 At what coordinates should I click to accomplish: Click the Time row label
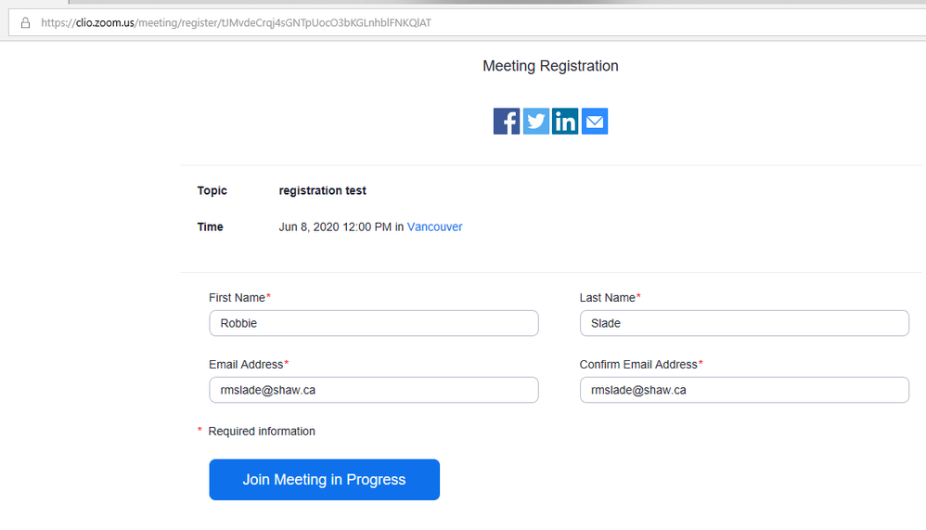pyautogui.click(x=210, y=227)
